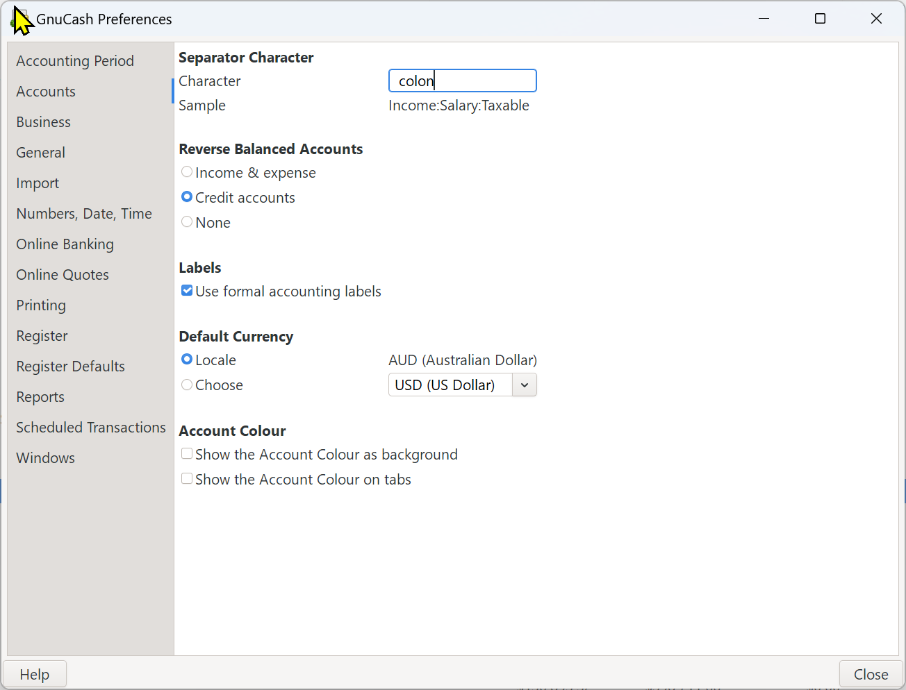Open the USD (US Dollar) currency dropdown

(462, 385)
